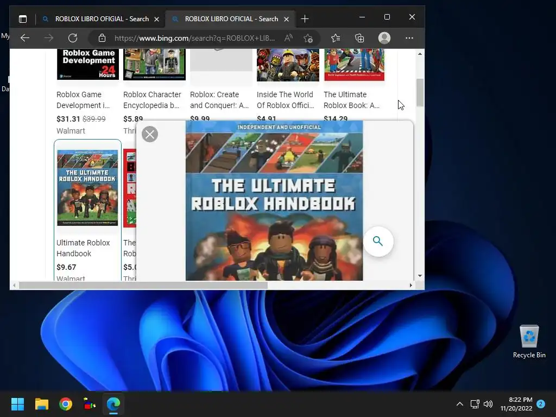Add this page to favorites
The height and width of the screenshot is (417, 556).
tap(308, 38)
